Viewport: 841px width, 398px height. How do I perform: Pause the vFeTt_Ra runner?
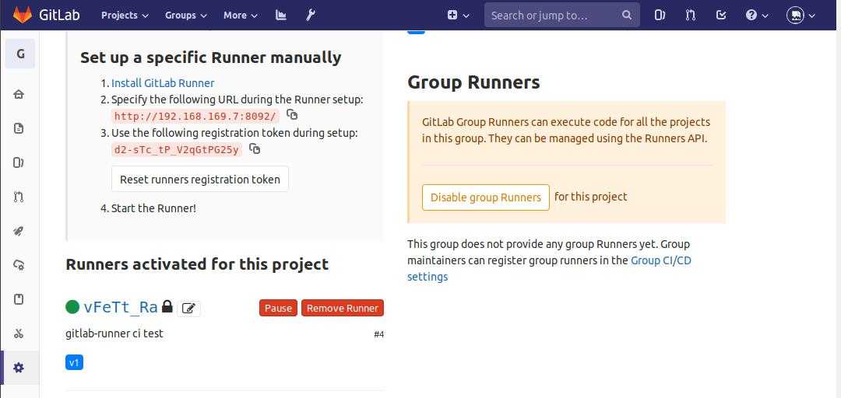click(278, 308)
